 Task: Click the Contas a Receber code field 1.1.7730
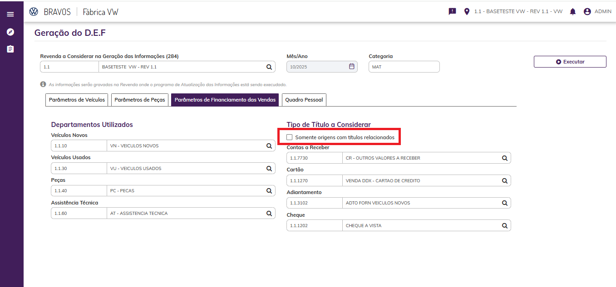[315, 158]
